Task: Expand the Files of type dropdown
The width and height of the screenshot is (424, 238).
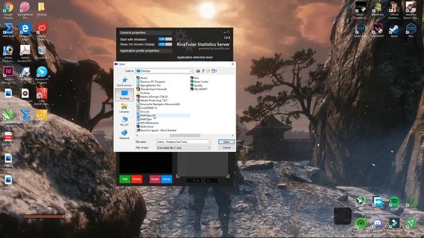Action: [209, 148]
